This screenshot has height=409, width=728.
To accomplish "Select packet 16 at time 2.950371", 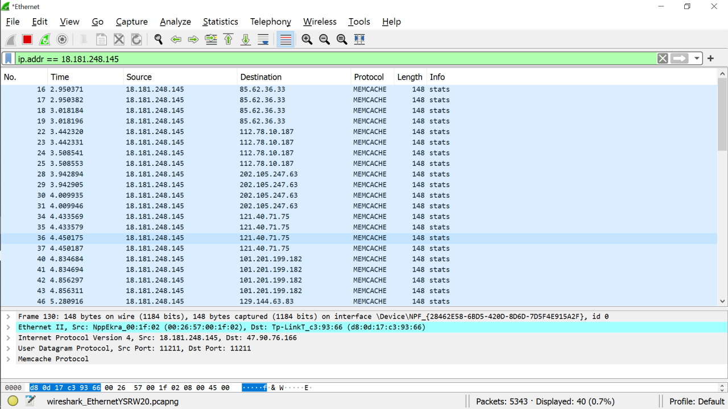I will [x=359, y=89].
